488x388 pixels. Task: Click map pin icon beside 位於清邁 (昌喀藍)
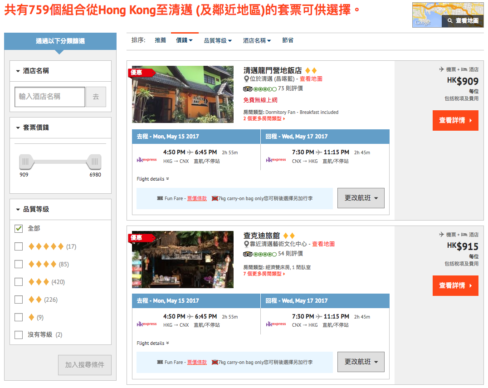click(x=246, y=79)
